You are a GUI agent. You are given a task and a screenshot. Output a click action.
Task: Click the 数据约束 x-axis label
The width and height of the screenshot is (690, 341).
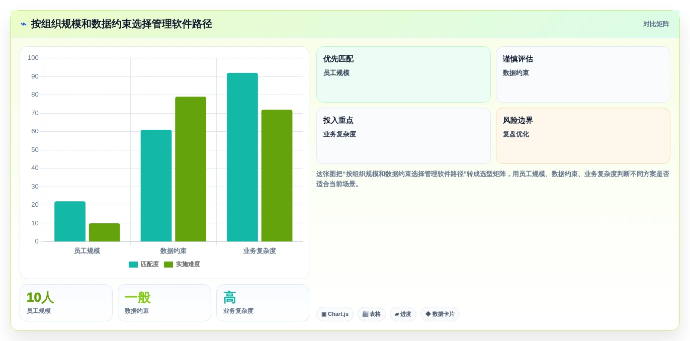pyautogui.click(x=174, y=250)
